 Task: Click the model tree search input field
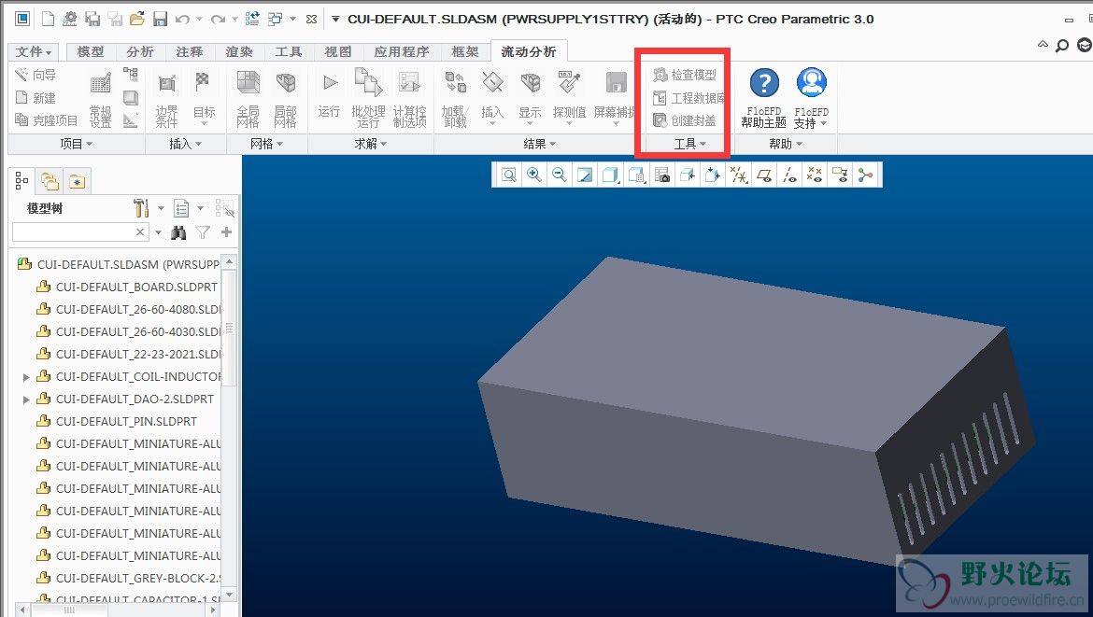(79, 231)
